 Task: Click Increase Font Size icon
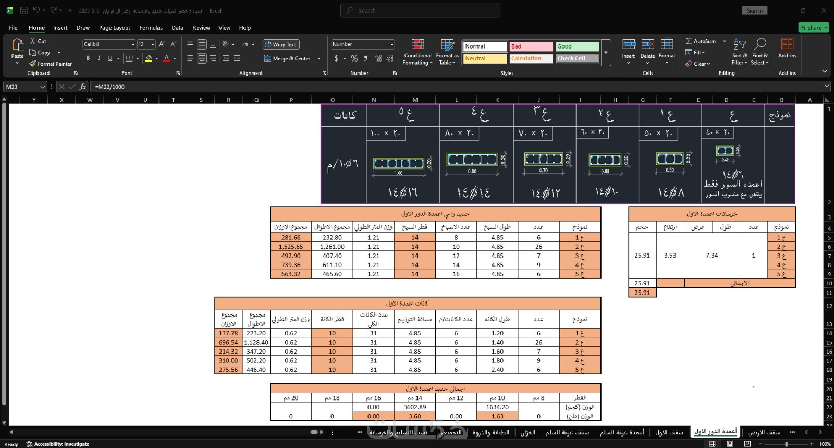162,44
